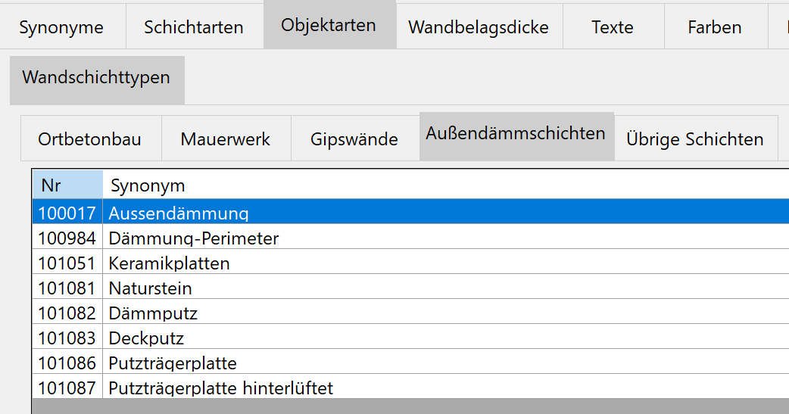Viewport: 789px width, 414px height.
Task: Choose the Keramikplatten entry
Action: [410, 262]
